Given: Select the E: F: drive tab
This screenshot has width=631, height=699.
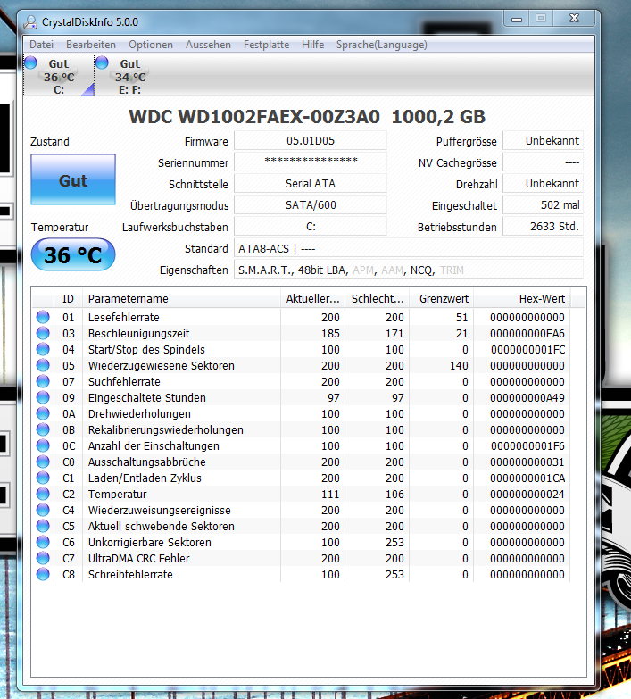Looking at the screenshot, I should [129, 75].
